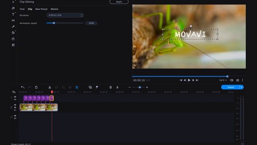Play the preview video
Viewport: 257px width, 145px height.
coord(189,80)
